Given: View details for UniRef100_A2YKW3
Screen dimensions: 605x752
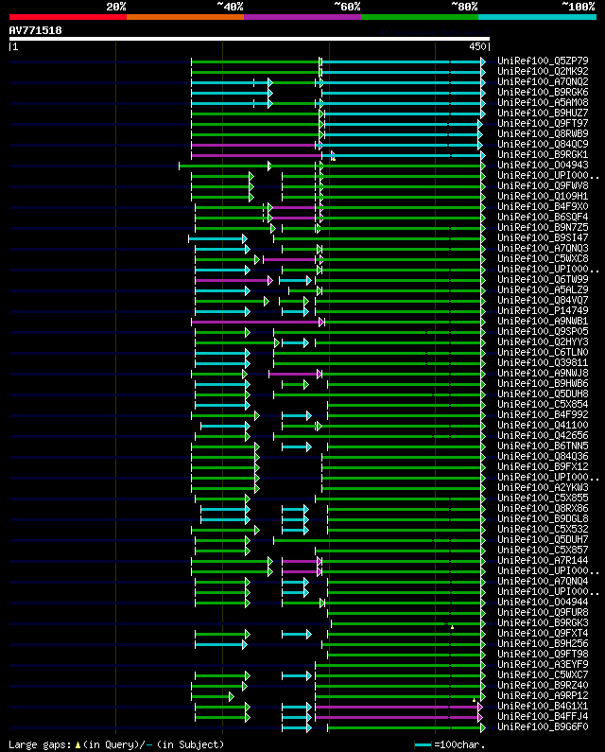Looking at the screenshot, I should (x=543, y=487).
